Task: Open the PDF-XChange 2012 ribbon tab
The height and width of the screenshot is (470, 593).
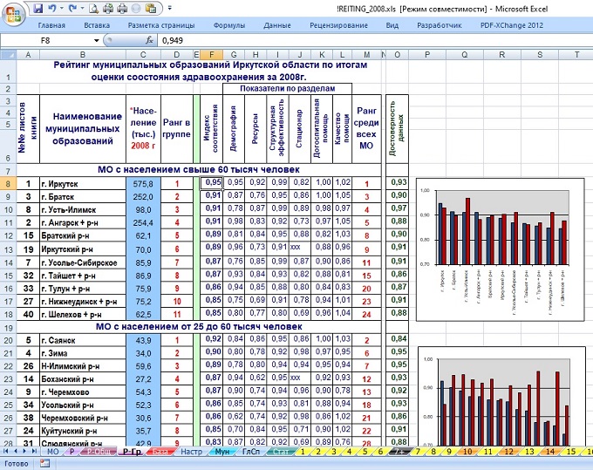Action: (511, 25)
